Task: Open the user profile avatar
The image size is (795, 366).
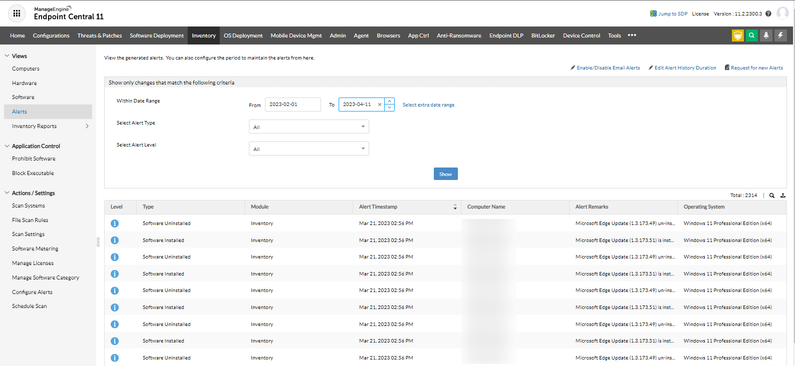Action: coord(782,13)
